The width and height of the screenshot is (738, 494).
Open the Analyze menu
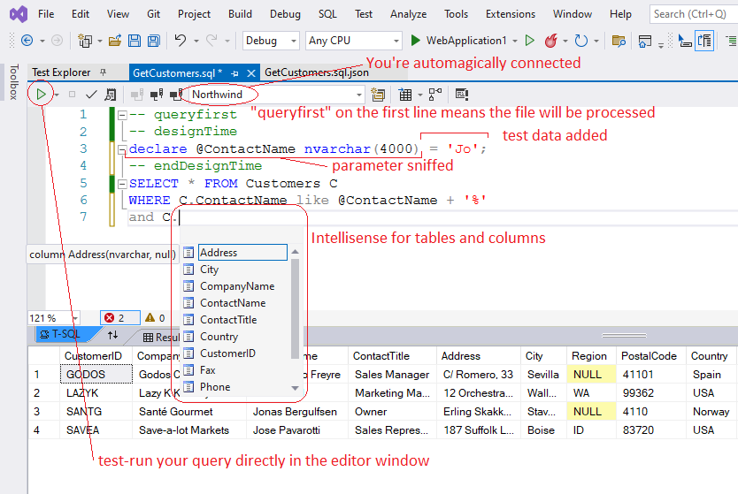408,14
